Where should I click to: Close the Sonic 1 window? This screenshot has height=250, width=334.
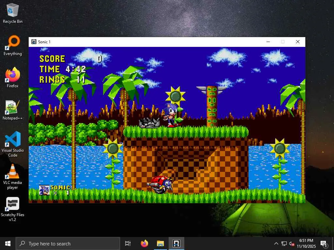297,42
